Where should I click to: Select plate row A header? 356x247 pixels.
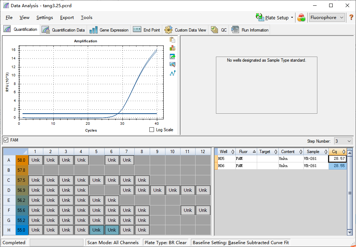coord(9,160)
